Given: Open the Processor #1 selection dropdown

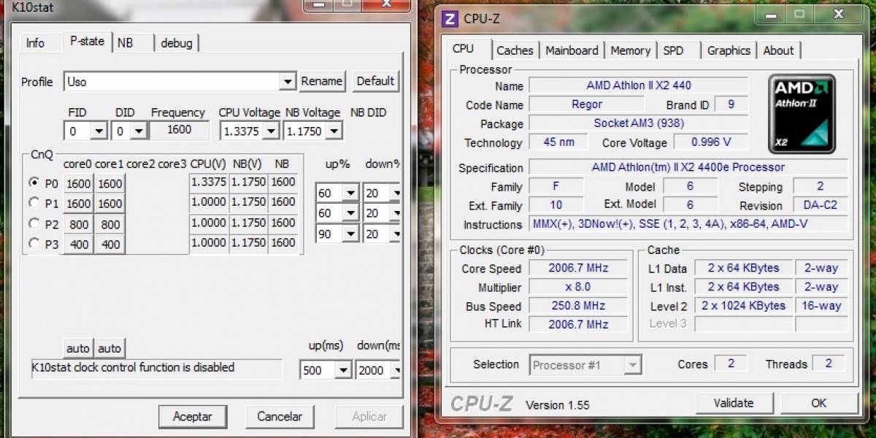Looking at the screenshot, I should coord(585,364).
